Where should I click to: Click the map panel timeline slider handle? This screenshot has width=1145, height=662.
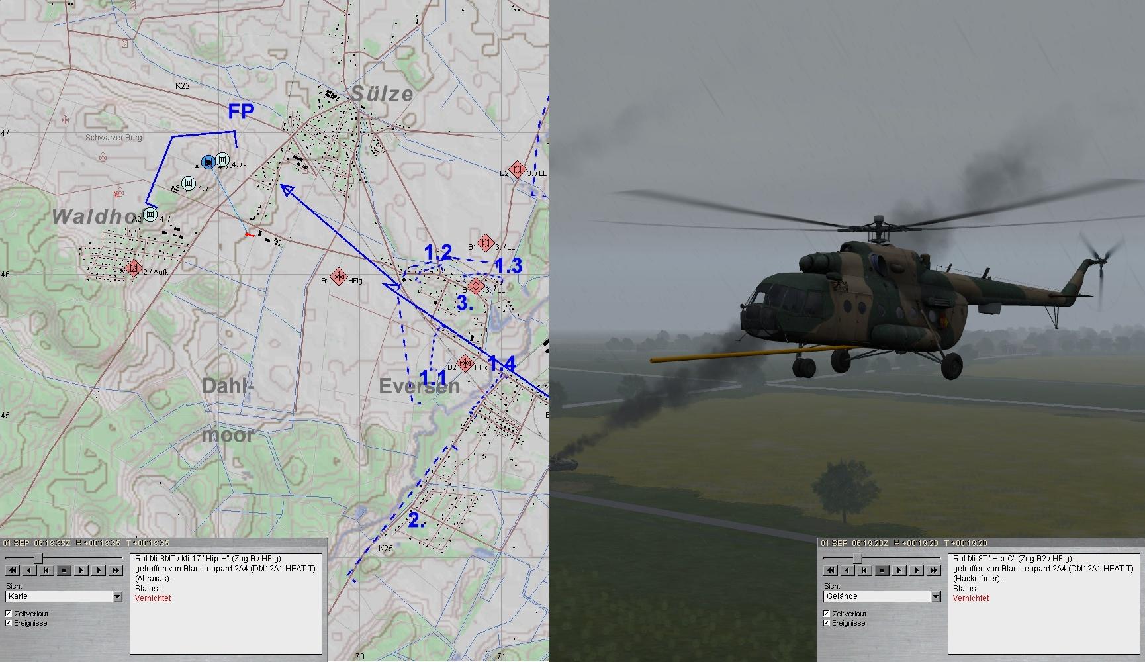coord(38,559)
